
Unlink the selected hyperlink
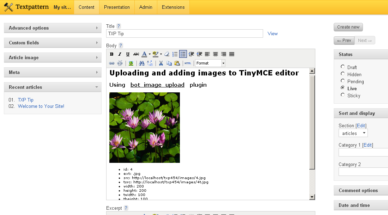pos(120,63)
